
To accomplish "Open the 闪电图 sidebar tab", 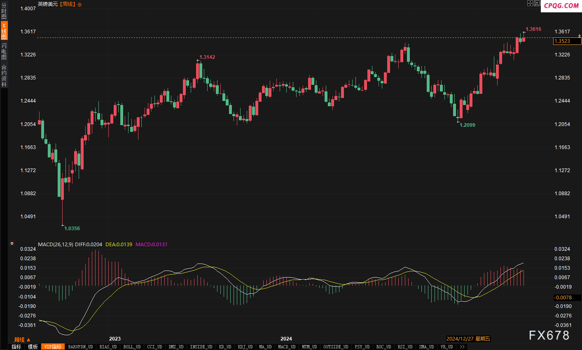I will (4, 51).
